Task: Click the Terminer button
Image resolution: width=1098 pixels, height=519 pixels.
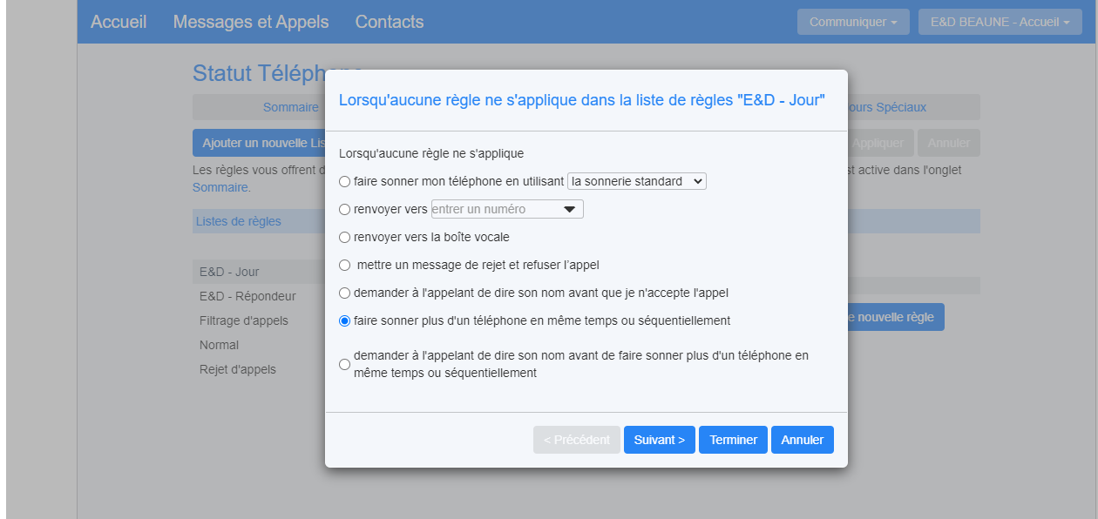Action: 733,440
